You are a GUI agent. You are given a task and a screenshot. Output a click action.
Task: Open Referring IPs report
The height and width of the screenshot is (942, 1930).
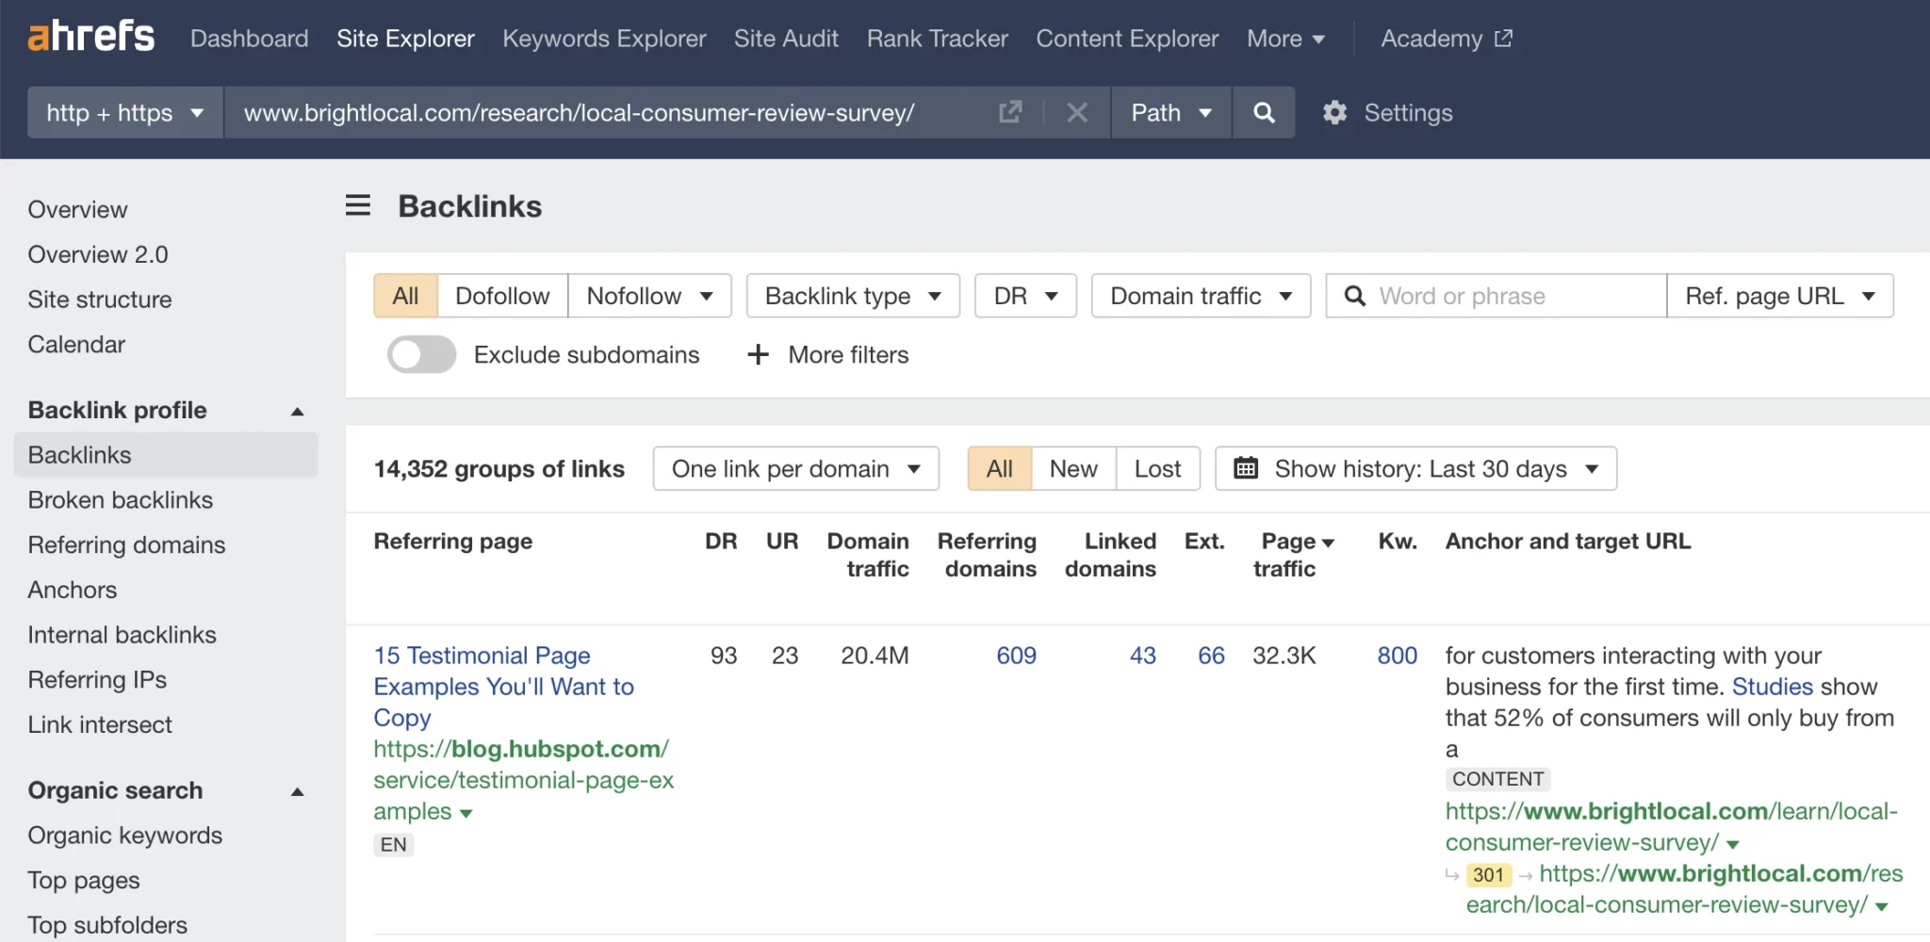click(97, 680)
